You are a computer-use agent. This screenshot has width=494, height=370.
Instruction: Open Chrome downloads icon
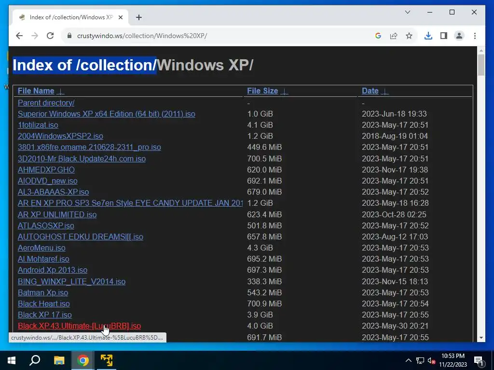pyautogui.click(x=428, y=36)
